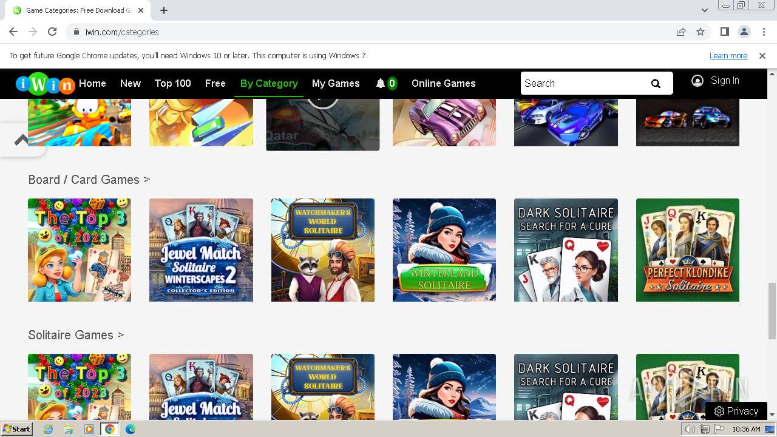The width and height of the screenshot is (777, 437).
Task: Click the share page icon
Action: pos(681,32)
